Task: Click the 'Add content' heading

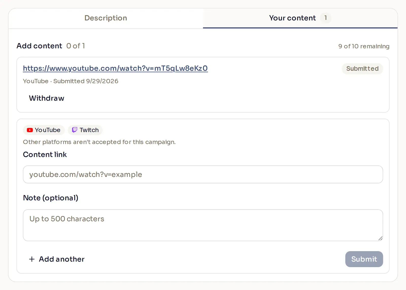Action: pos(39,46)
